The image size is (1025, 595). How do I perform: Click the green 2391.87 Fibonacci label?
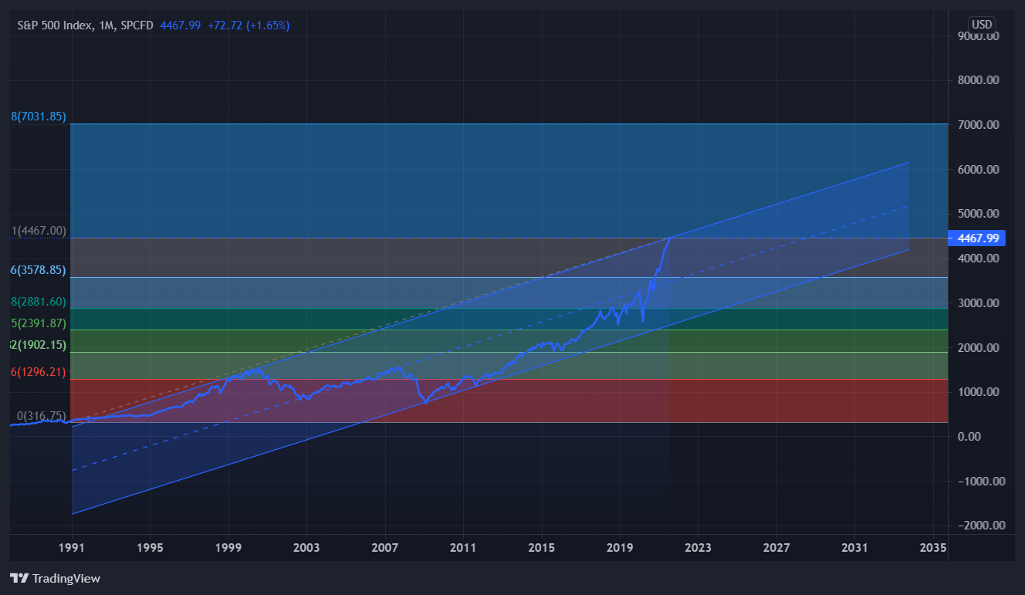[x=39, y=323]
